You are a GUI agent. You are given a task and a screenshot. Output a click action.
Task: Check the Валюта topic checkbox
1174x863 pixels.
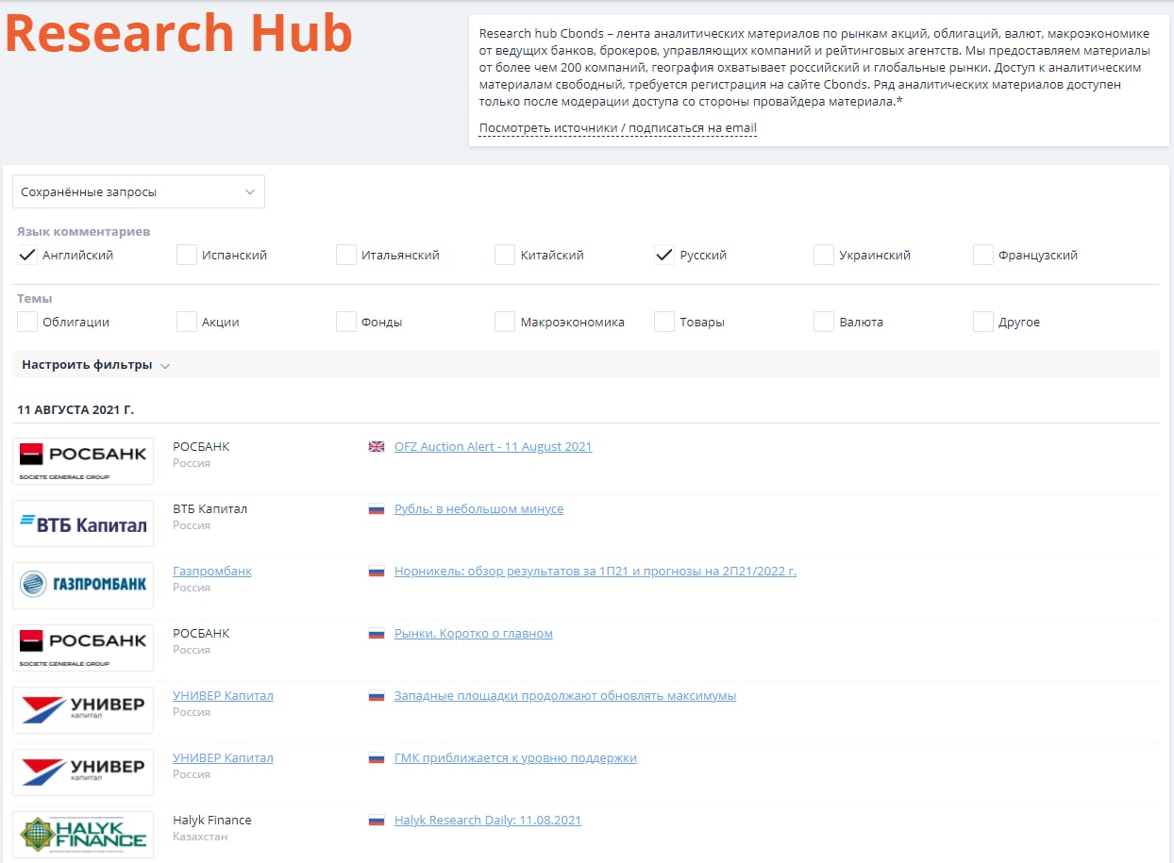(x=824, y=322)
